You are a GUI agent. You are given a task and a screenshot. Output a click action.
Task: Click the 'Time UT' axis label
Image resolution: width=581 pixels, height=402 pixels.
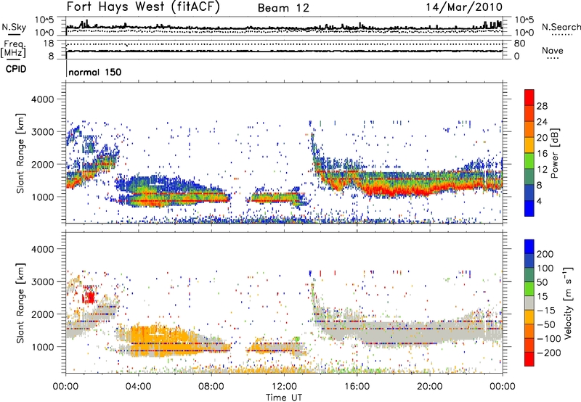(x=284, y=398)
